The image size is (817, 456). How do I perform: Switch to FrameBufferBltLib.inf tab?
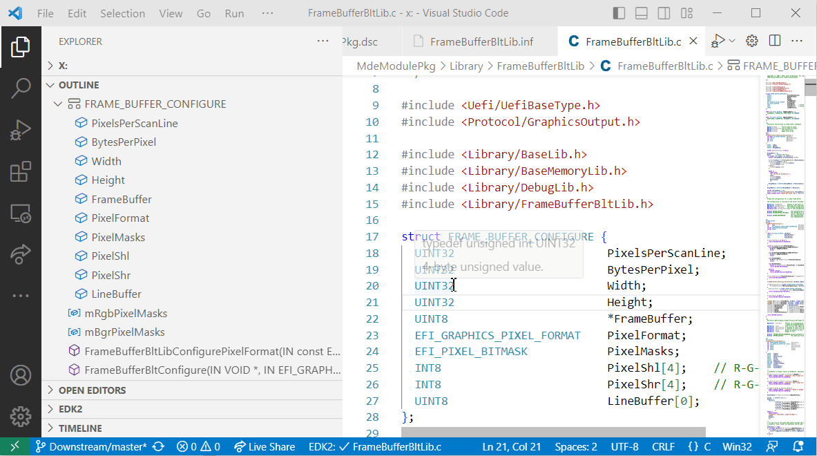point(479,41)
